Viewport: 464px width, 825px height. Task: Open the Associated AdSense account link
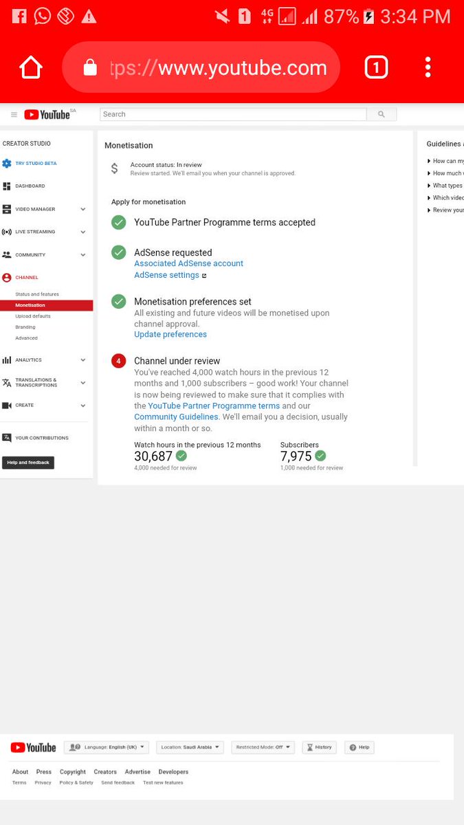(188, 263)
